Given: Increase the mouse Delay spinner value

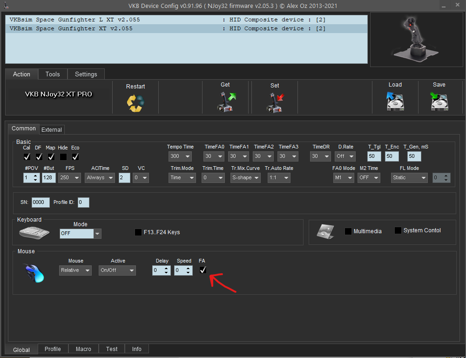Looking at the screenshot, I should click(x=167, y=268).
